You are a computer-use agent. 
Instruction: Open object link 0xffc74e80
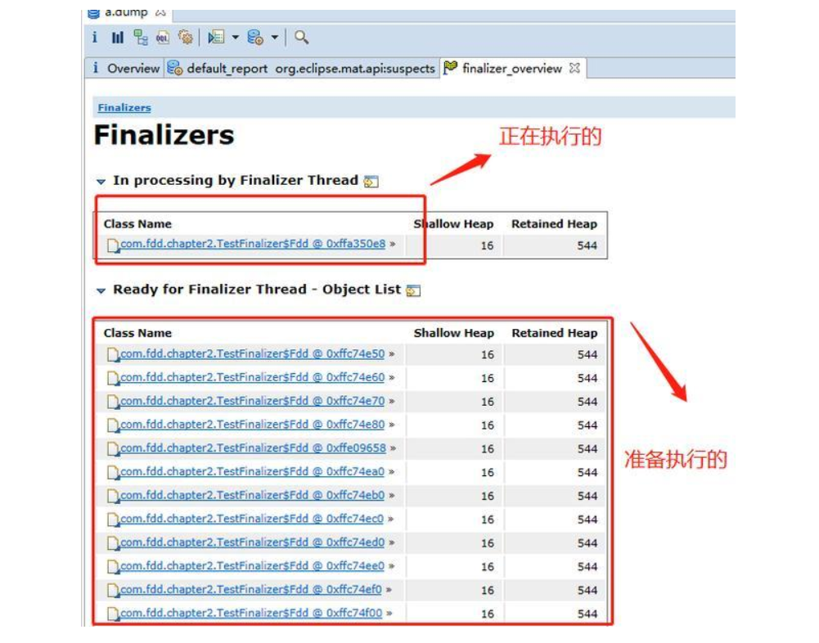[252, 425]
